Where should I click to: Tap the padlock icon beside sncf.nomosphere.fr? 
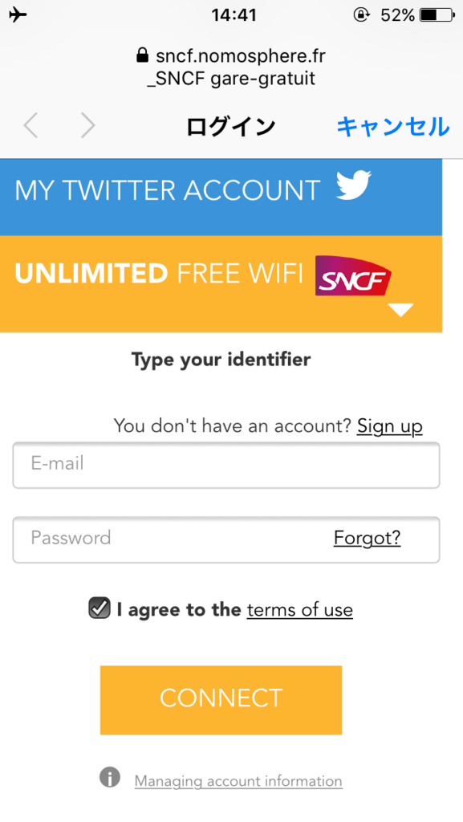coord(142,55)
